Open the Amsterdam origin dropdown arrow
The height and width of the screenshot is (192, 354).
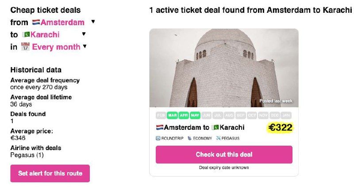[x=93, y=22]
